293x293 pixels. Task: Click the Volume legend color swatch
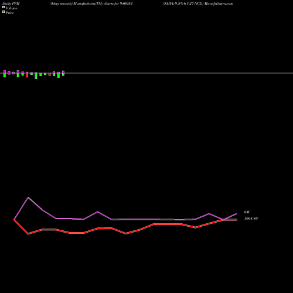click(x=4, y=7)
